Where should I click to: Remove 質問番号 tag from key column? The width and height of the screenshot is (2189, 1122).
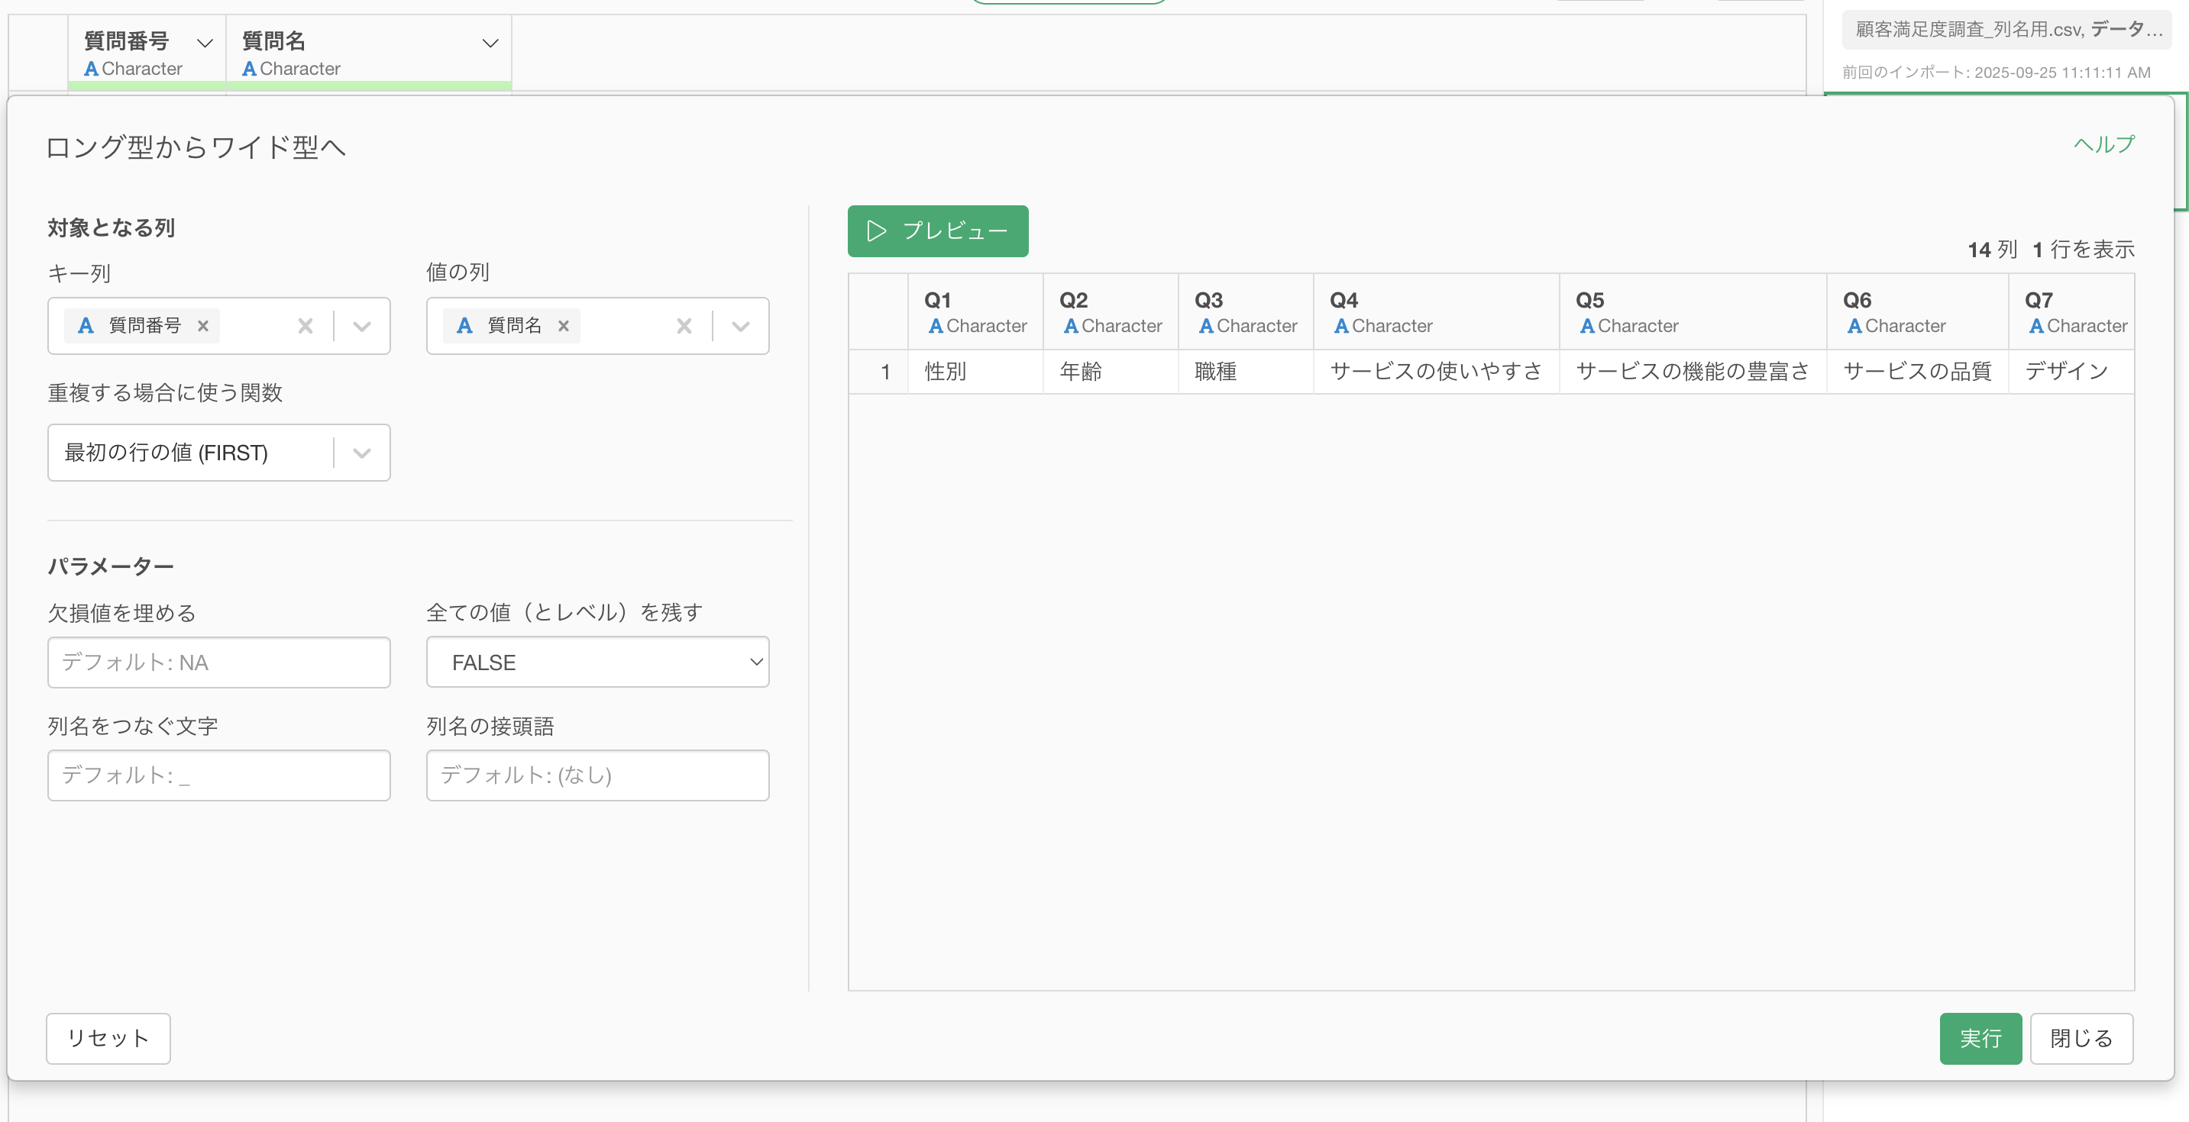(x=203, y=325)
